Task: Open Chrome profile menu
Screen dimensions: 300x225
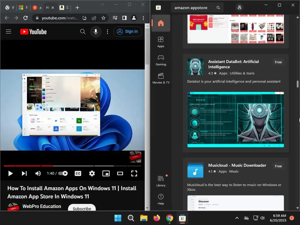Action: pos(134,18)
